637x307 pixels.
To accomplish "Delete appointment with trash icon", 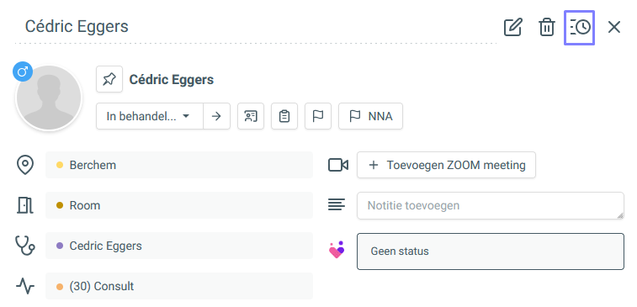I will coord(546,28).
